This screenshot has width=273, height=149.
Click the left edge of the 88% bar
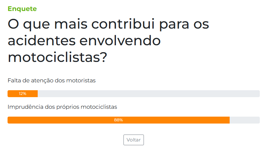[9, 120]
